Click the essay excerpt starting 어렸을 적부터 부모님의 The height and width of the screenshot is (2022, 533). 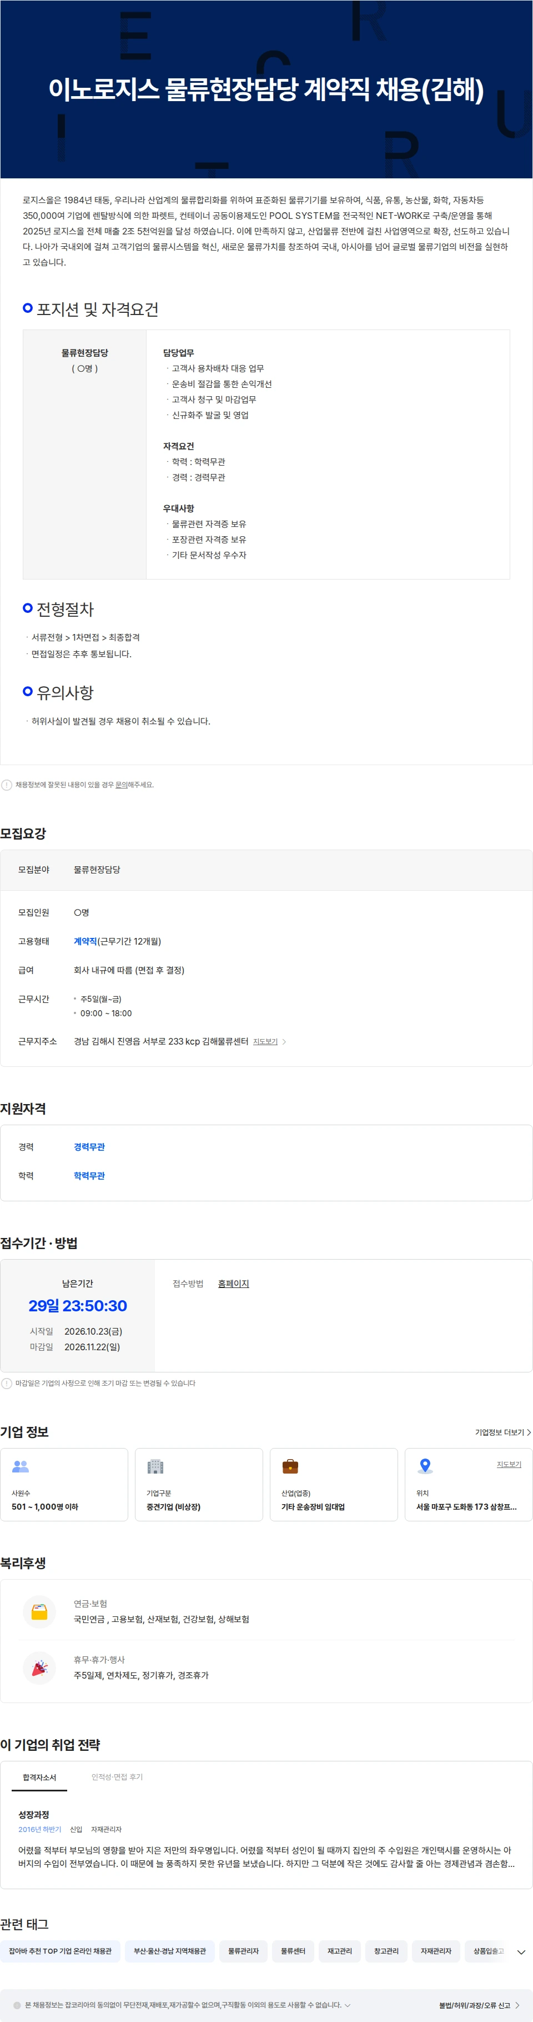[x=266, y=1856]
